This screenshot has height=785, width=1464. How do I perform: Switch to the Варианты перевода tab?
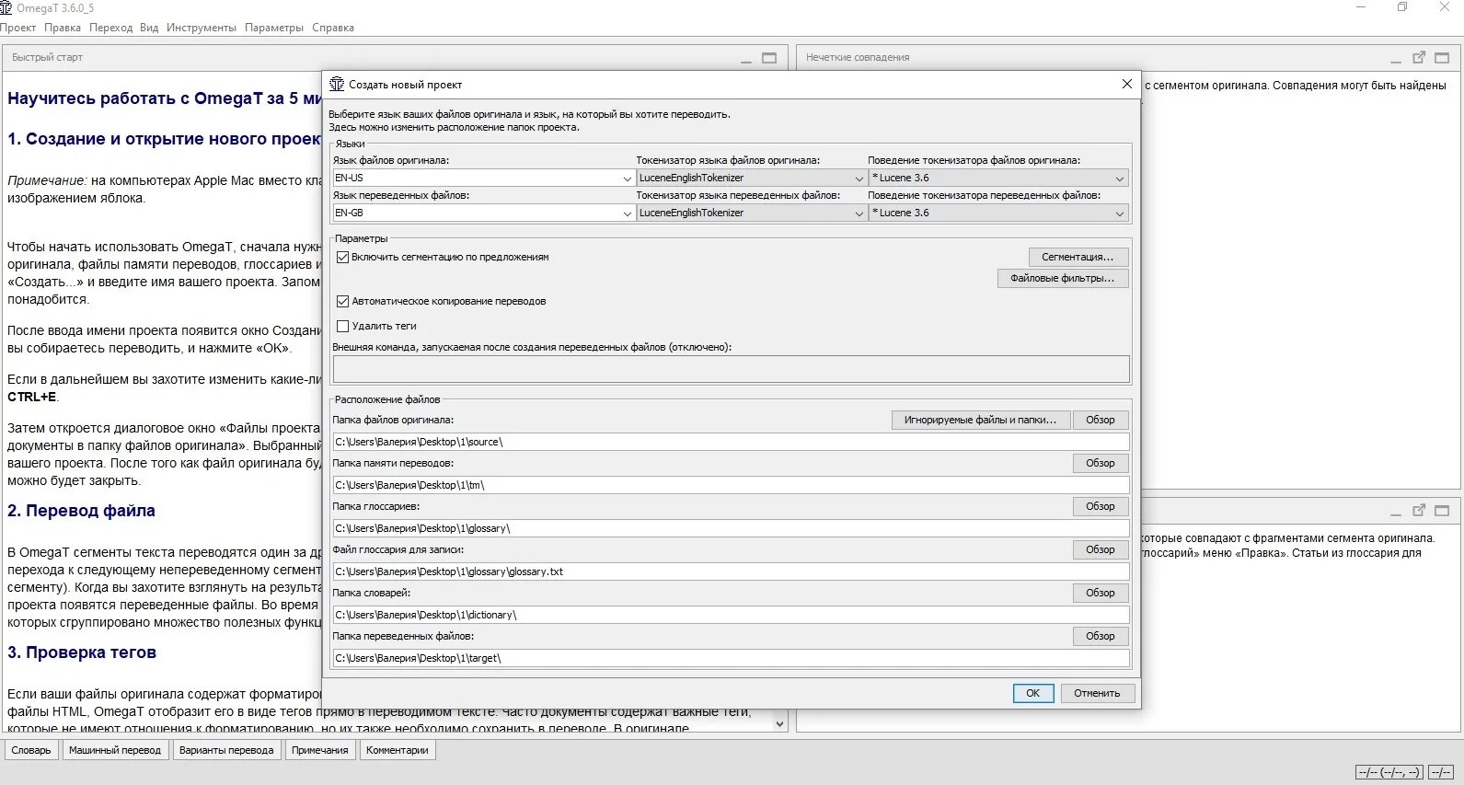(226, 750)
